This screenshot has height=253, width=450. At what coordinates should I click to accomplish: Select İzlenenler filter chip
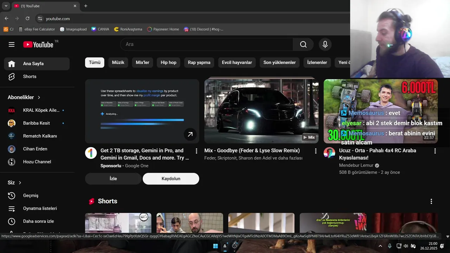click(317, 63)
